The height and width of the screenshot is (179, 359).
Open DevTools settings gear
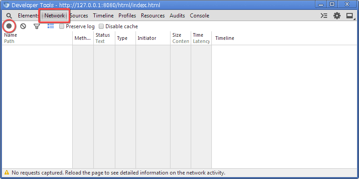(x=337, y=16)
